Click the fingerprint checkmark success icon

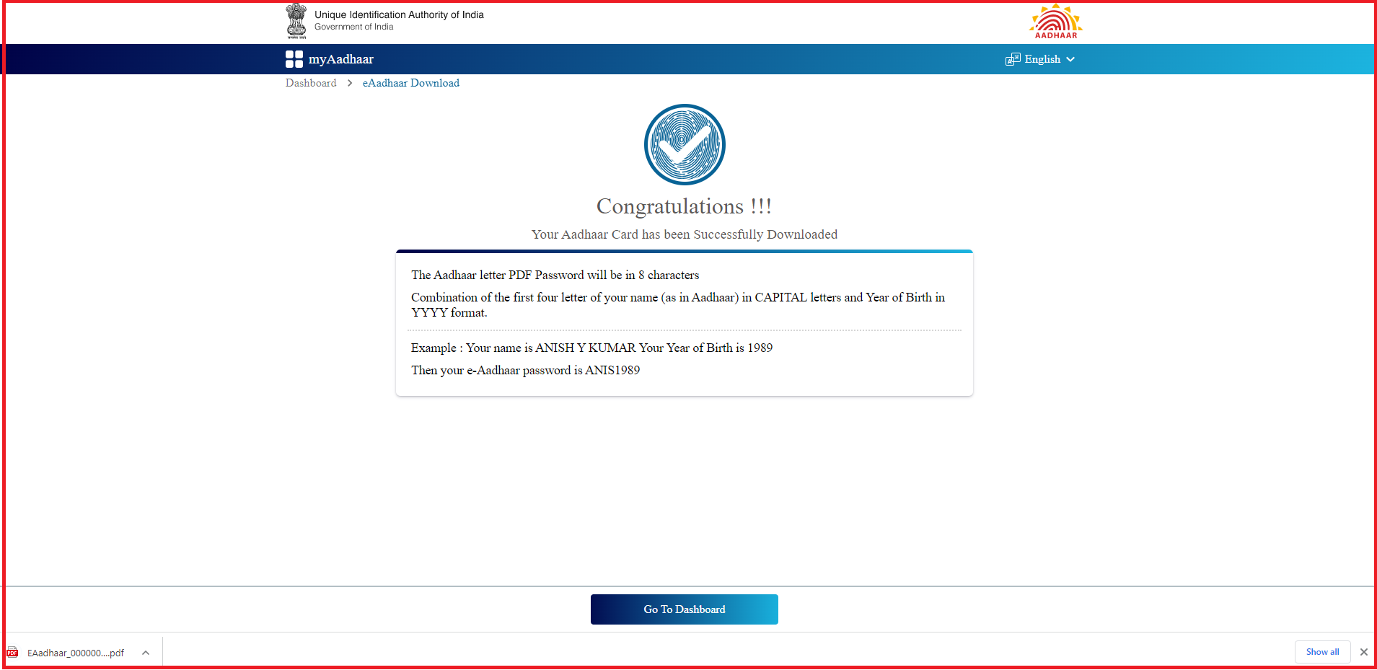click(685, 145)
